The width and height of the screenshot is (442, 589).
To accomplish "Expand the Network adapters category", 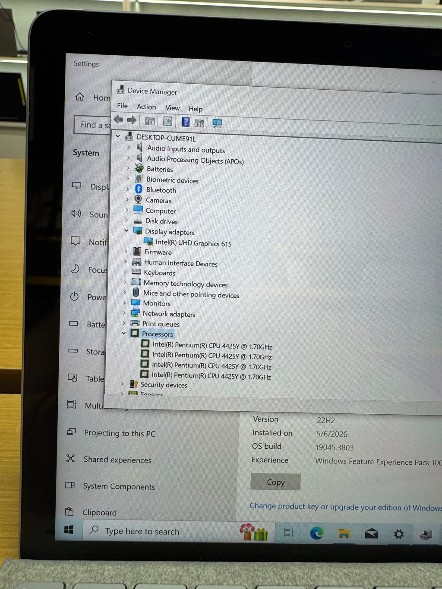I will pyautogui.click(x=124, y=312).
